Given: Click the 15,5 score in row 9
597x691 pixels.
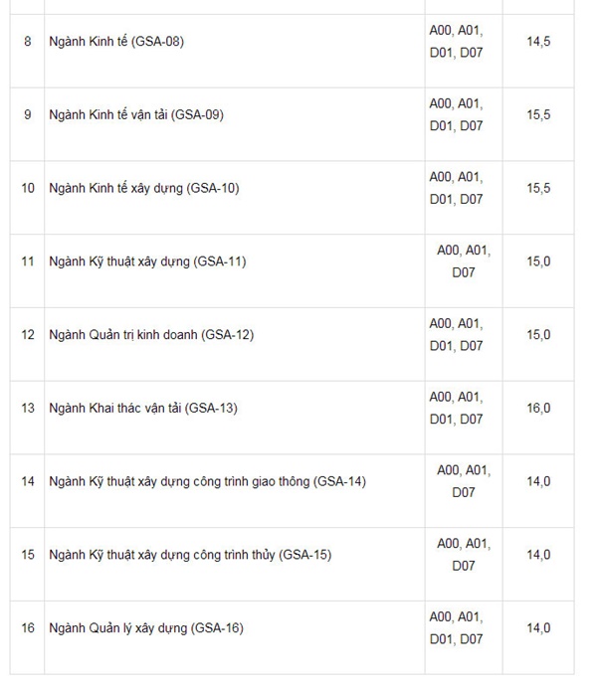Looking at the screenshot, I should point(538,114).
